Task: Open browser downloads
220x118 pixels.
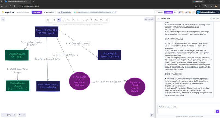Action: (x=212, y=6)
